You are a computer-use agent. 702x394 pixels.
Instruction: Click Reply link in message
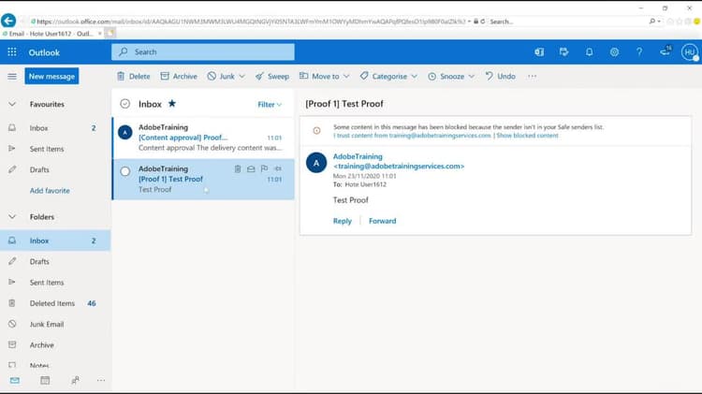tap(342, 221)
